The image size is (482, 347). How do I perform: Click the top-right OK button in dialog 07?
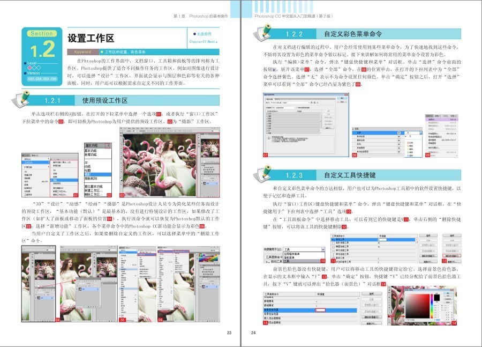(x=342, y=98)
